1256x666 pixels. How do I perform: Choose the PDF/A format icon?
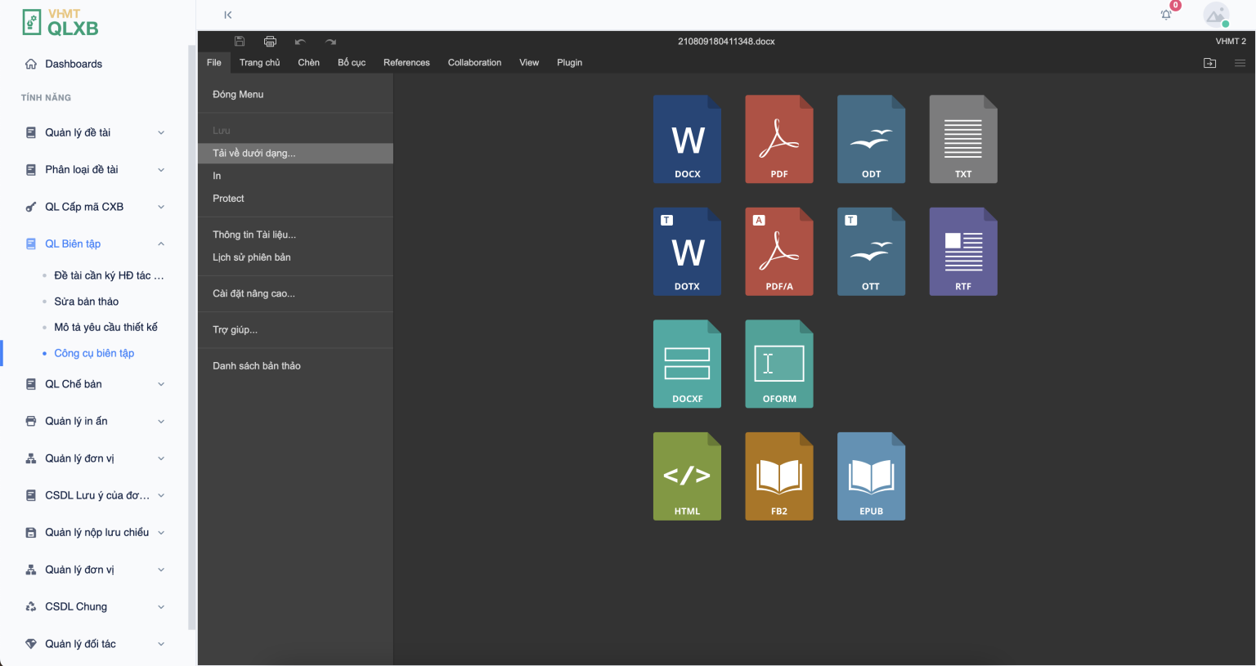pos(779,252)
